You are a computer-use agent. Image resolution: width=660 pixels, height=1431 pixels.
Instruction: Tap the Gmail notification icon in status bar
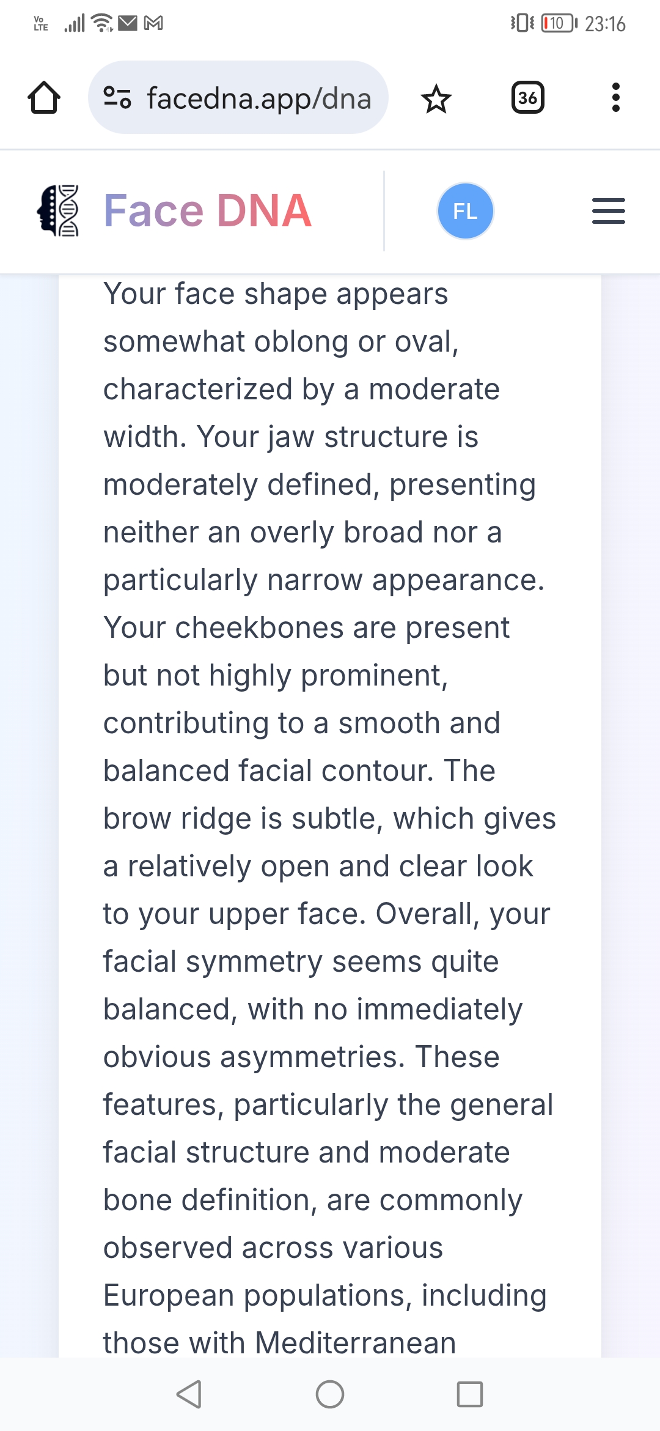[153, 23]
